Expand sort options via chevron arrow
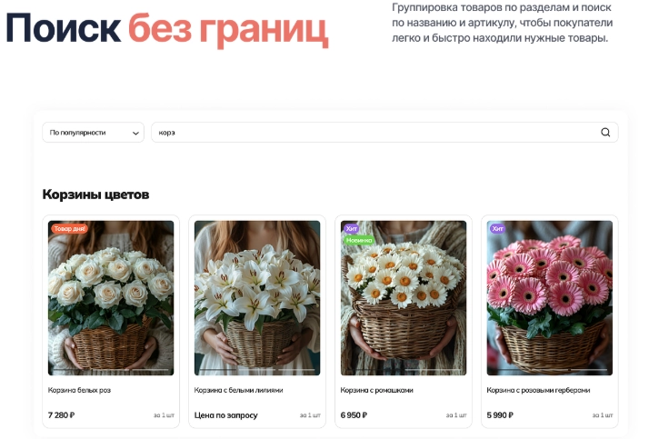 [x=135, y=134]
